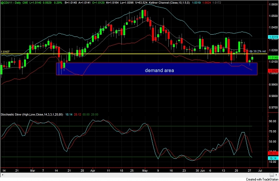Click the May date axis label

click(145, 171)
